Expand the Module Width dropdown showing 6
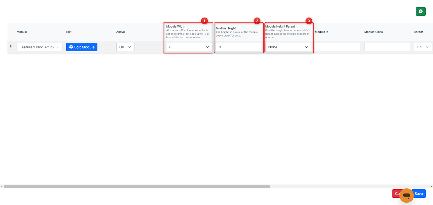 coord(189,47)
